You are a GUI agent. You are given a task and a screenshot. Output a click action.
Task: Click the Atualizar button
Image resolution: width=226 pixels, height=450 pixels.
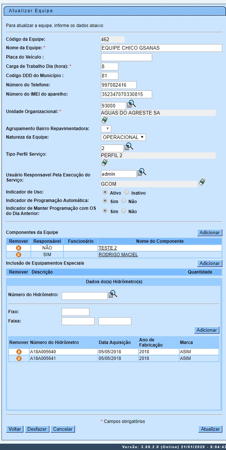click(210, 429)
